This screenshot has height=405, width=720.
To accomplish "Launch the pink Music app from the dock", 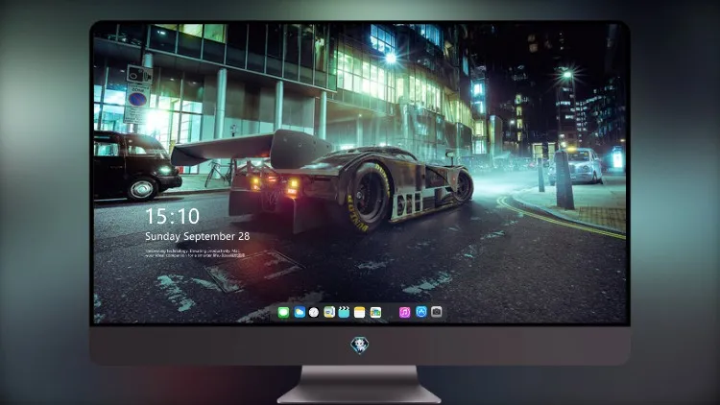I will (x=404, y=312).
